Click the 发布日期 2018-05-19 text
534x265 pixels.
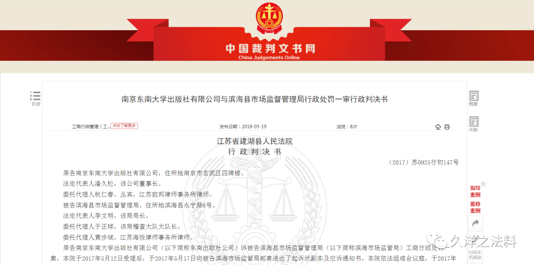(x=243, y=126)
